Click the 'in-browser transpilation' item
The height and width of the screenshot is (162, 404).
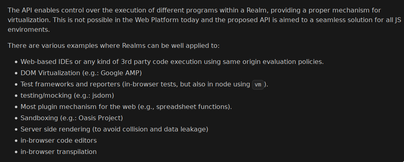tap(58, 152)
